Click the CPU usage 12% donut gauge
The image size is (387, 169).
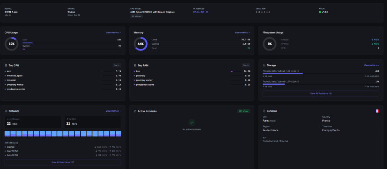[12, 44]
